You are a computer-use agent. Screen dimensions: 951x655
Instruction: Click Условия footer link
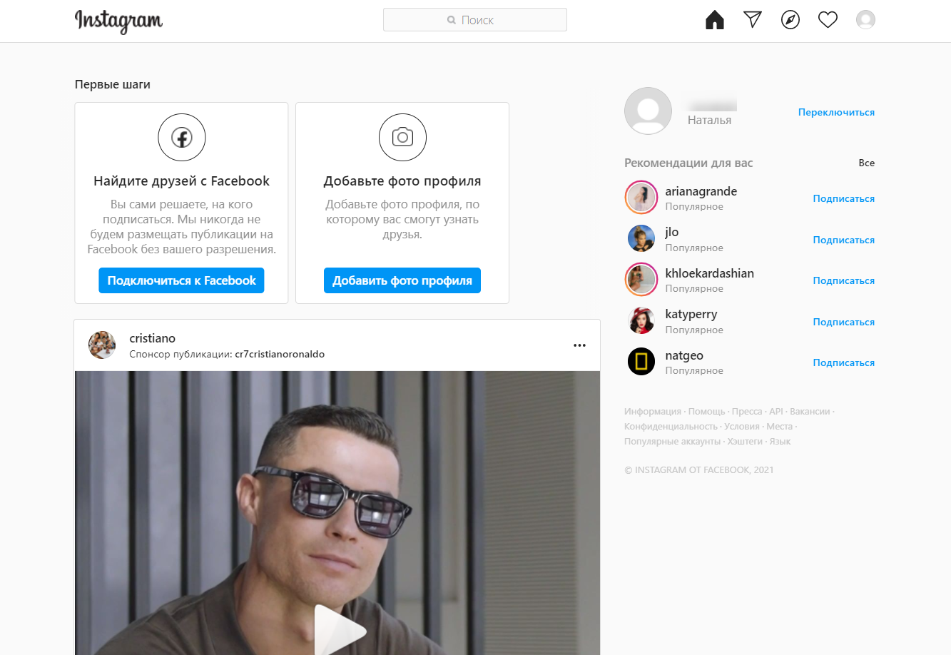(x=742, y=427)
